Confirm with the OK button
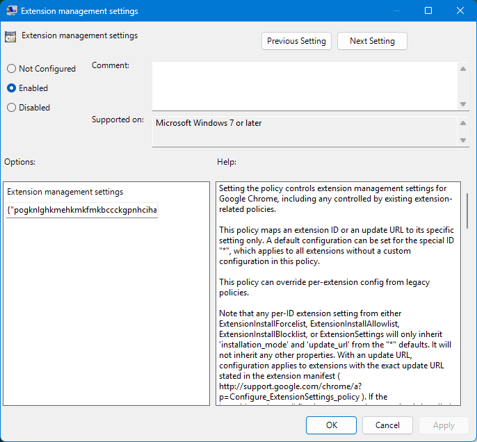The image size is (477, 442). (x=331, y=425)
